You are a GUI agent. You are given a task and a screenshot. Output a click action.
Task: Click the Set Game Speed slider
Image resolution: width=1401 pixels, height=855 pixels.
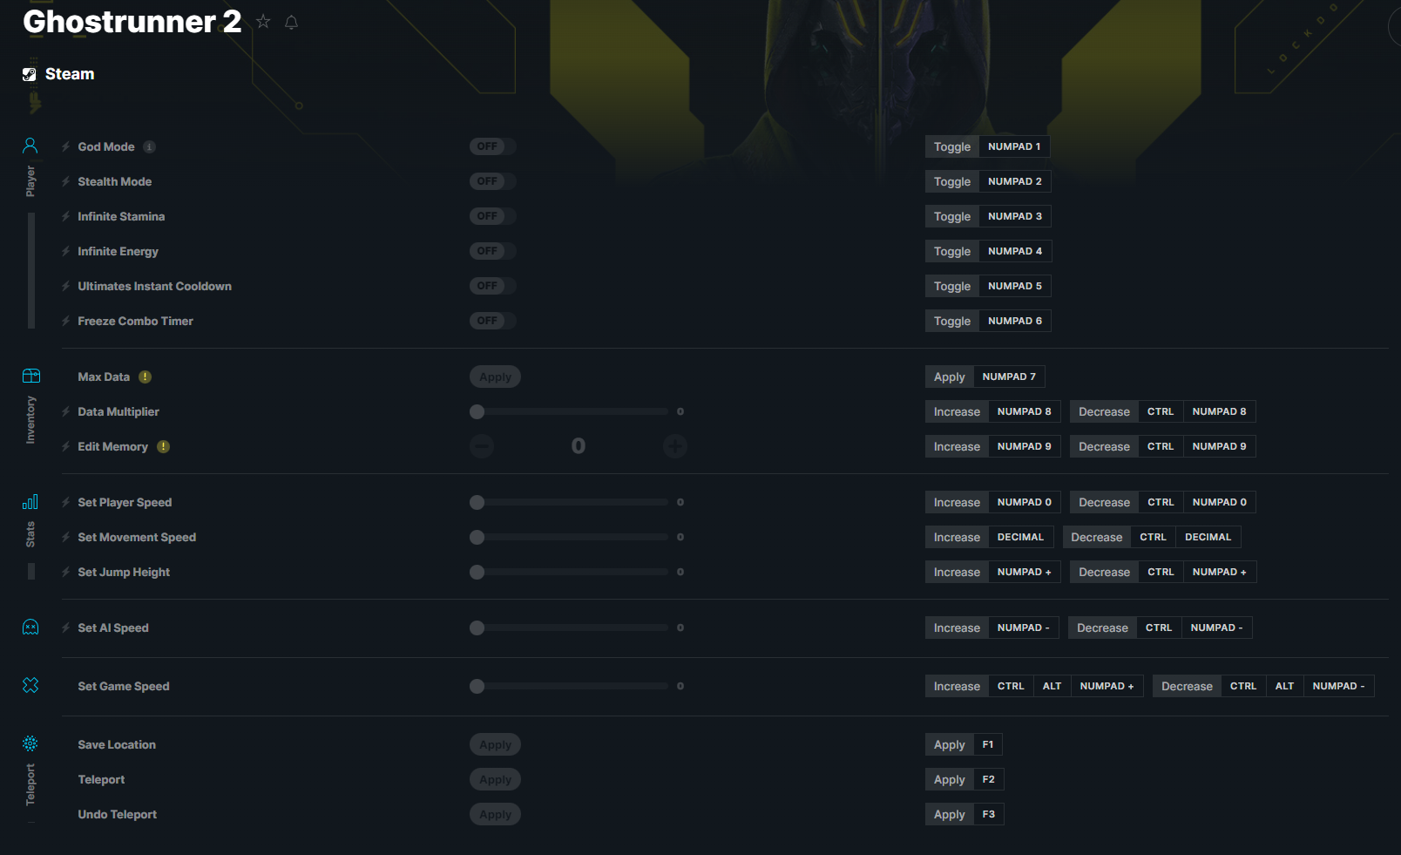click(569, 686)
